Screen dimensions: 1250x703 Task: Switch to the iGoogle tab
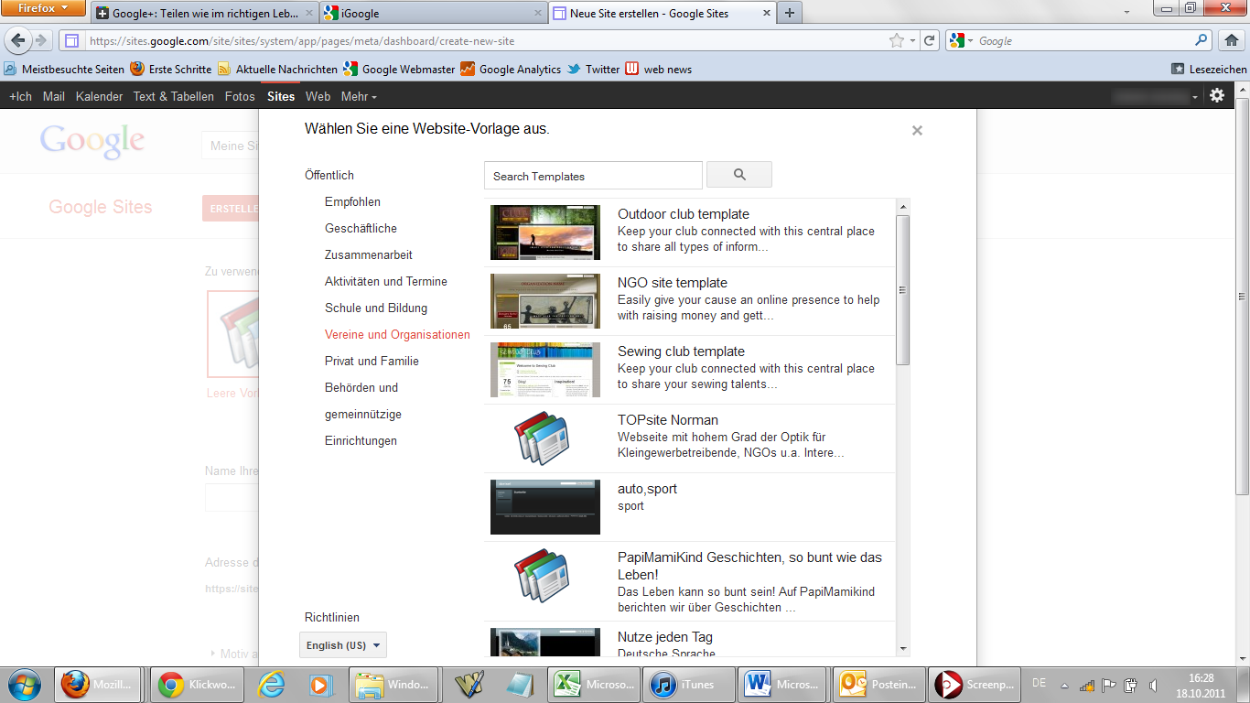pyautogui.click(x=432, y=13)
